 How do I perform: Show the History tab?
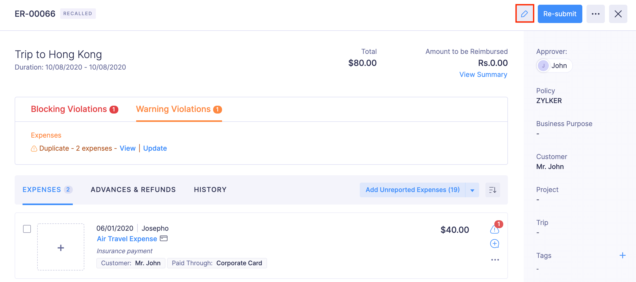click(210, 190)
